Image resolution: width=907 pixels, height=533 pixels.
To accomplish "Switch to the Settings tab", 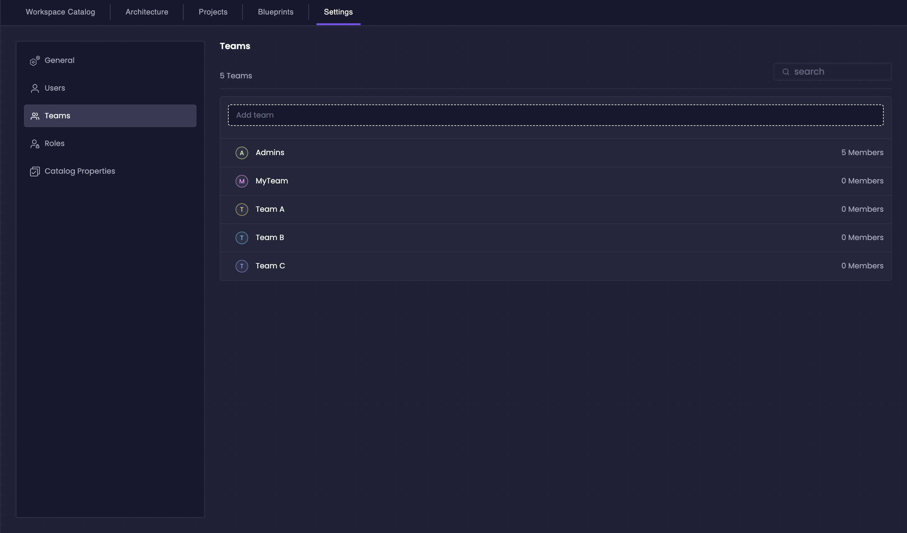I will coord(338,12).
